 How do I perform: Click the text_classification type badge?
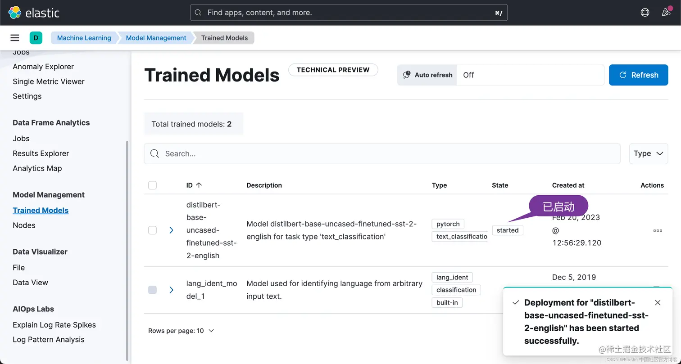pos(460,237)
